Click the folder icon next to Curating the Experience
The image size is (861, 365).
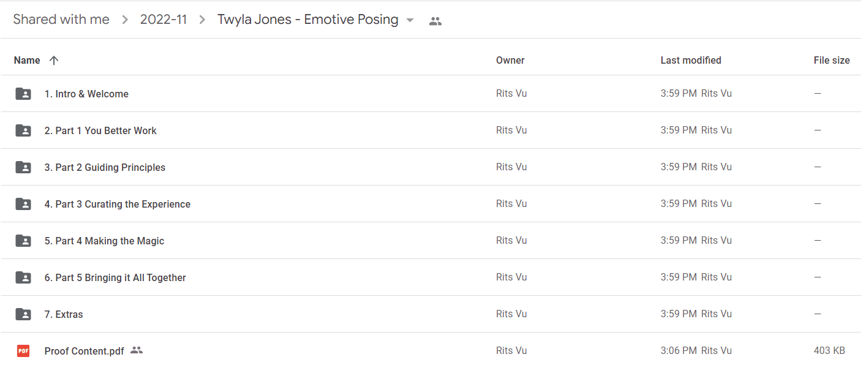(23, 204)
